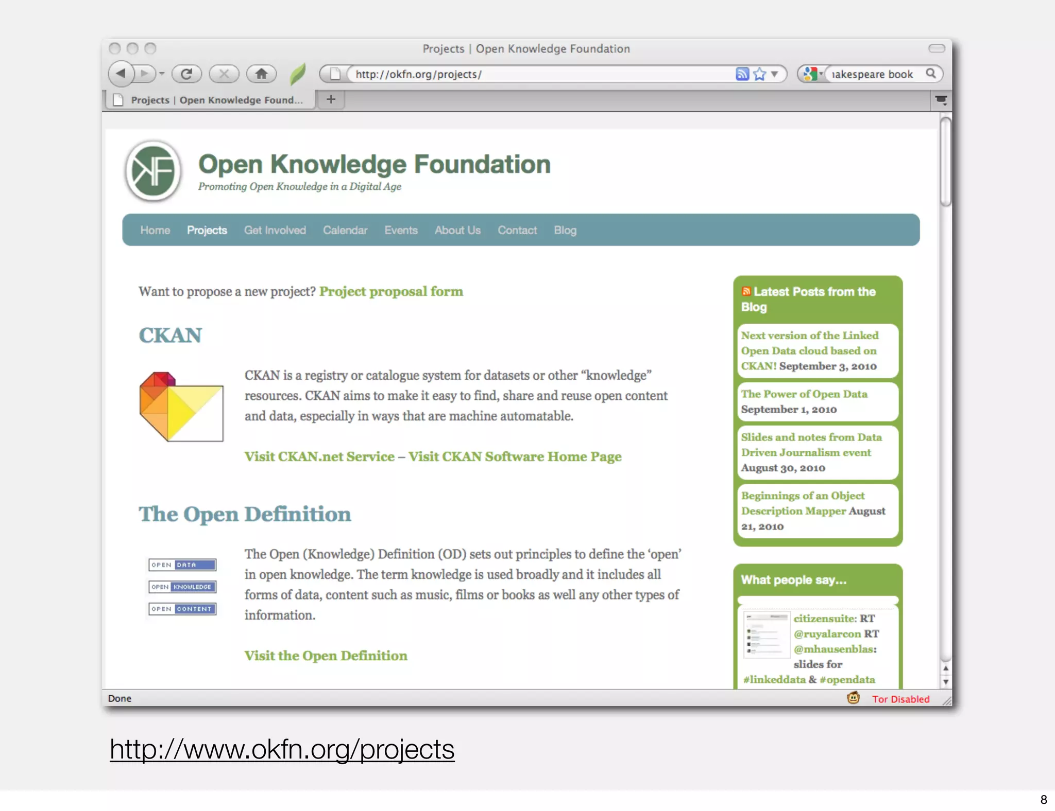Follow 'Visit CKAN Software Home Page' link
The height and width of the screenshot is (811, 1055).
[515, 456]
